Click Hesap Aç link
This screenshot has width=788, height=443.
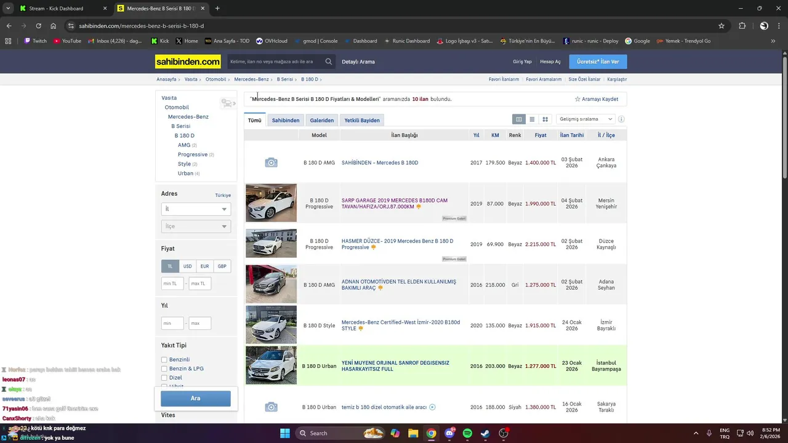[x=550, y=62]
